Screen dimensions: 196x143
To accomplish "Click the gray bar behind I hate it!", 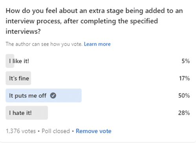I will click(x=27, y=113).
